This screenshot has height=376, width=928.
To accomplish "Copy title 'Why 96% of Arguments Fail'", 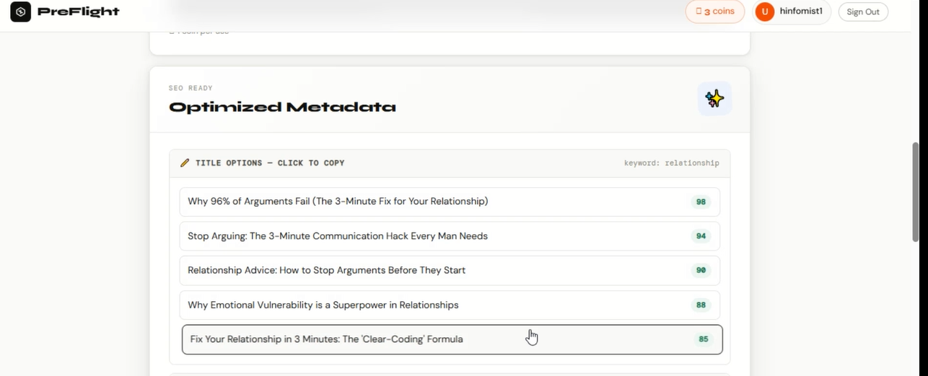I will [x=450, y=202].
